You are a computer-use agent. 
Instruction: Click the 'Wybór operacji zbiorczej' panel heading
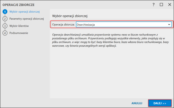click(x=70, y=16)
